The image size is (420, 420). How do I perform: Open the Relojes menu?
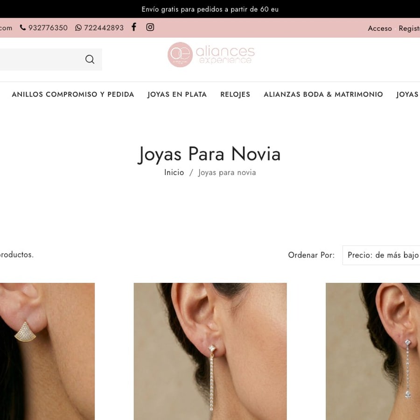pos(235,94)
